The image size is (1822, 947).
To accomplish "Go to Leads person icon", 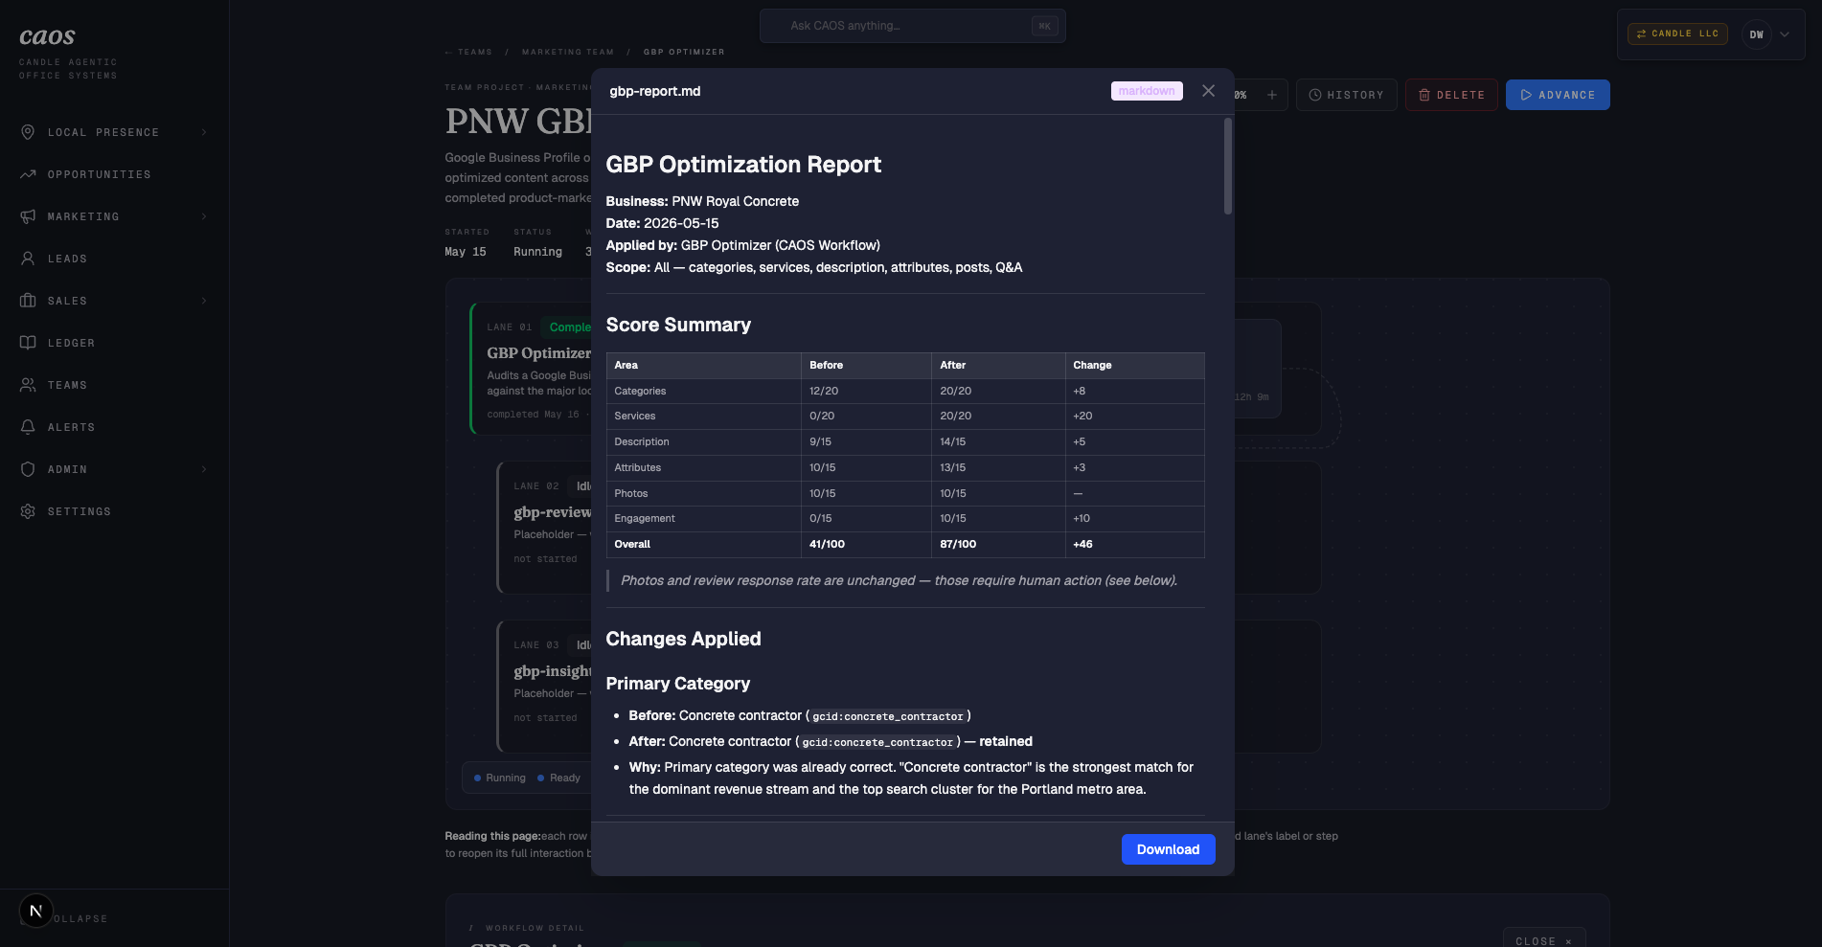I will (x=28, y=259).
